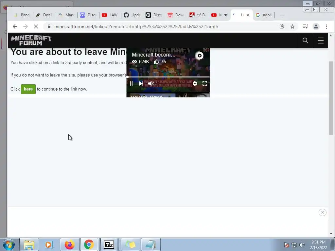Click the scrollbar up arrow
The height and width of the screenshot is (251, 335).
point(331,36)
